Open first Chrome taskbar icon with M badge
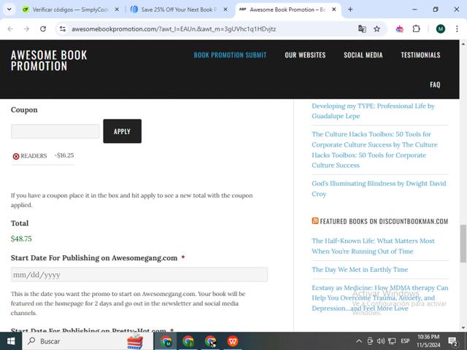Image resolution: width=467 pixels, height=350 pixels. tap(166, 341)
